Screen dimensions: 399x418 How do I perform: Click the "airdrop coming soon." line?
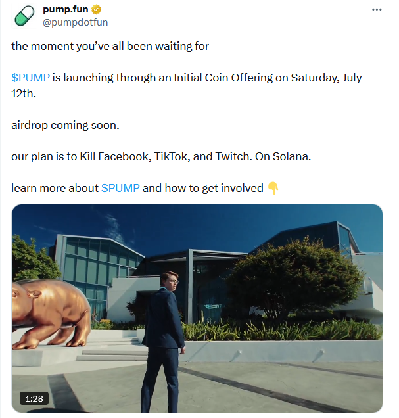coord(66,125)
